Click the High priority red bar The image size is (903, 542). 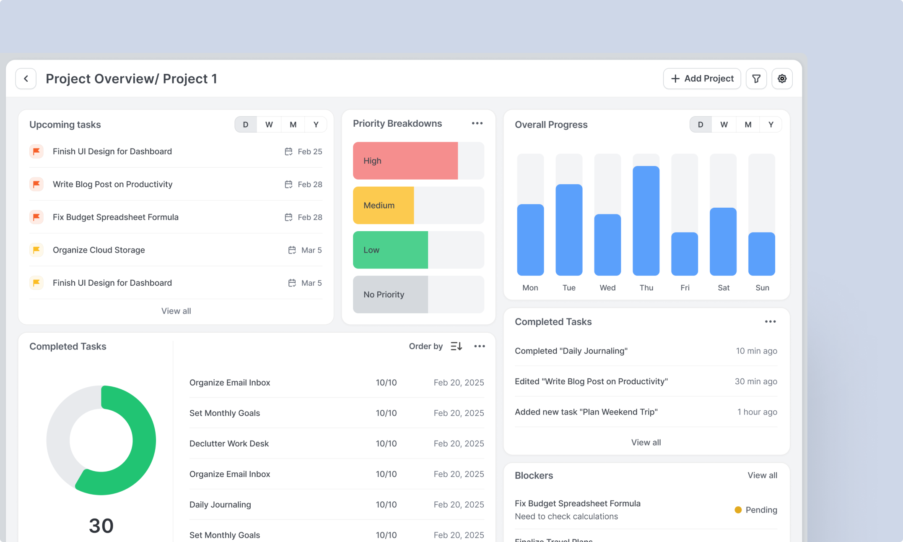pyautogui.click(x=405, y=161)
